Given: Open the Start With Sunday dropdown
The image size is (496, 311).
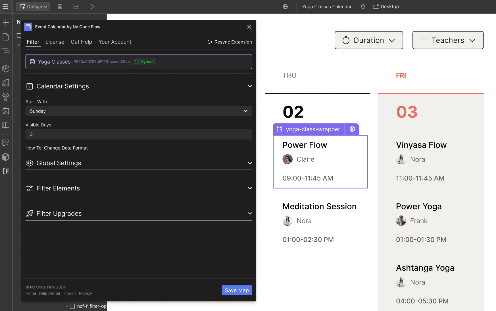Looking at the screenshot, I should point(139,111).
